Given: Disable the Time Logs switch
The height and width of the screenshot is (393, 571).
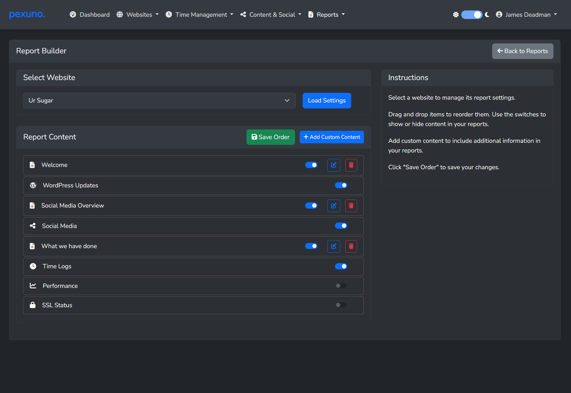Looking at the screenshot, I should point(341,266).
